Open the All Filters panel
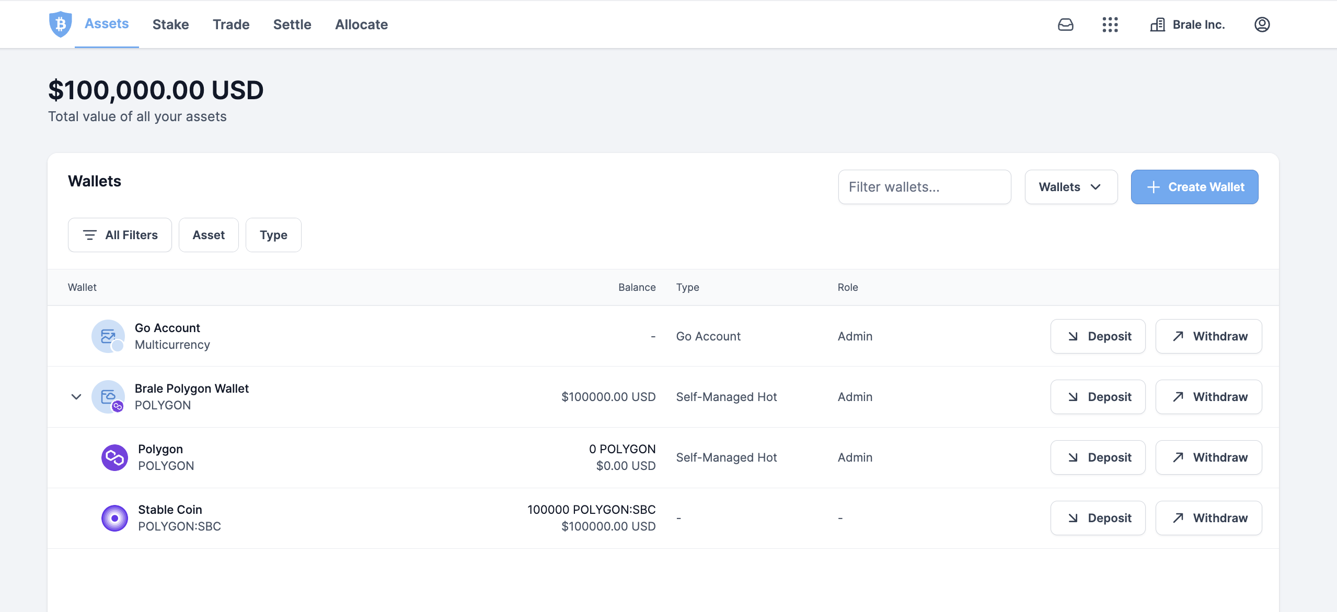This screenshot has width=1337, height=612. tap(120, 235)
